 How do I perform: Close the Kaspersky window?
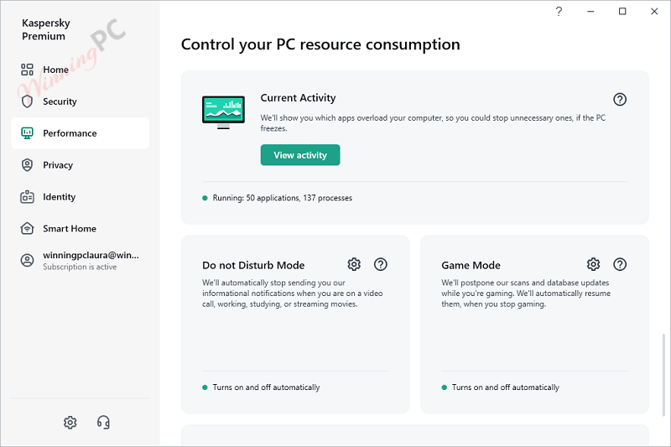click(x=654, y=12)
